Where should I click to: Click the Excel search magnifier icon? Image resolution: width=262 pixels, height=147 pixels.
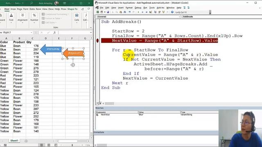click(32, 3)
